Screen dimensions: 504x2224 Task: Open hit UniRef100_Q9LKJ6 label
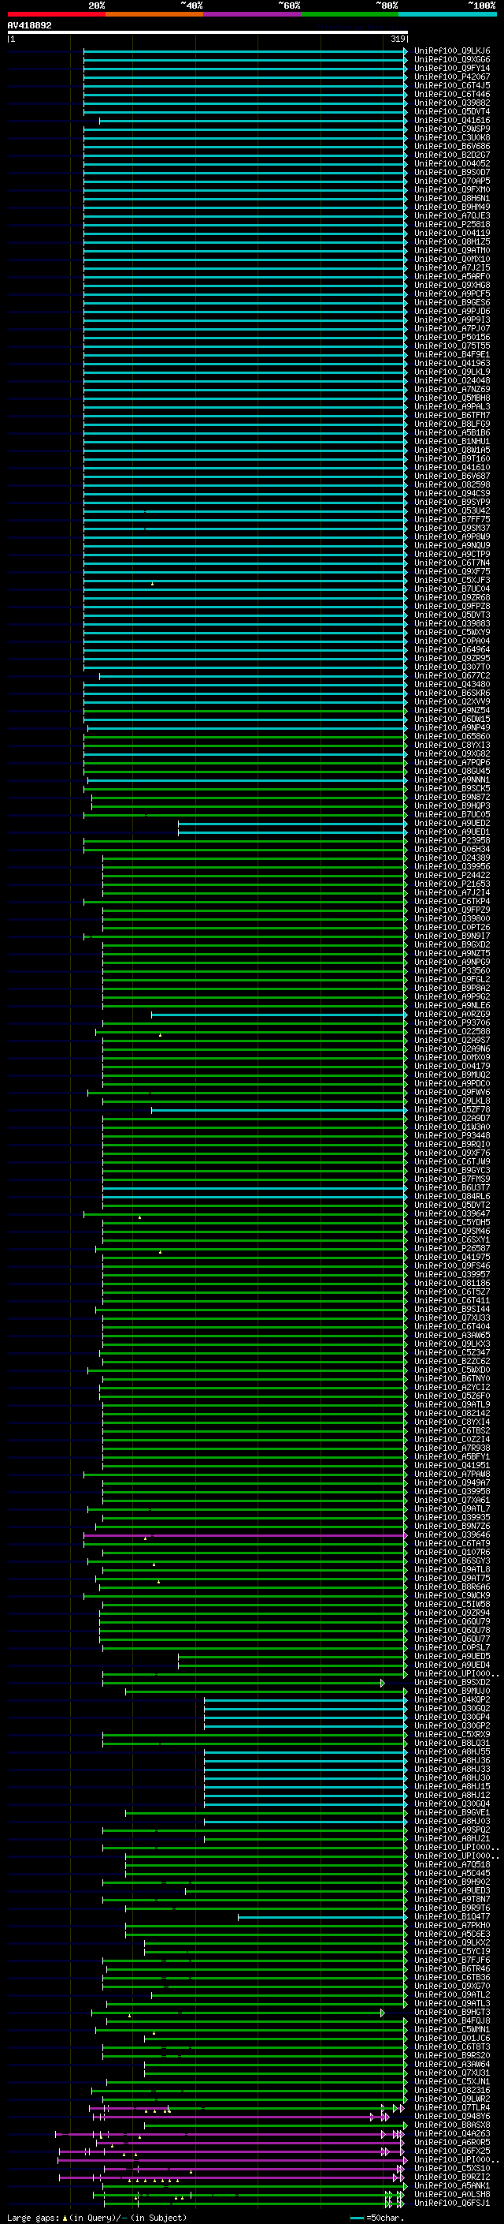click(x=452, y=52)
